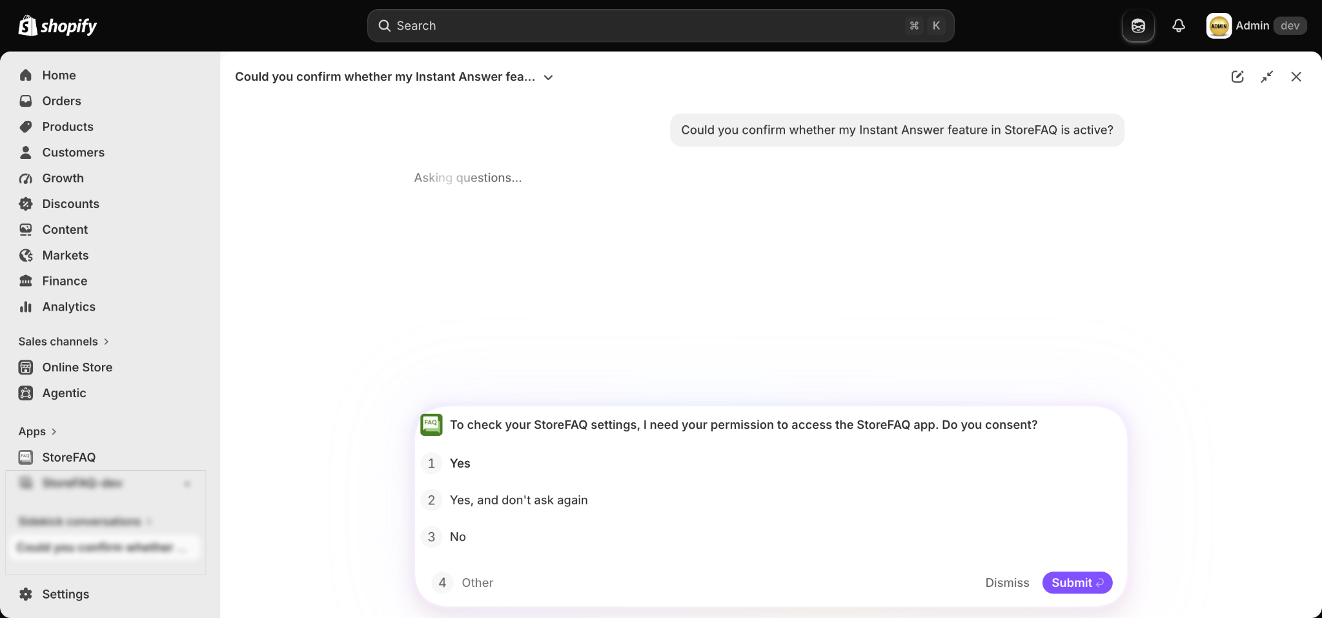Viewport: 1322px width, 618px height.
Task: Expand the conversation title dropdown chevron
Action: pyautogui.click(x=549, y=77)
